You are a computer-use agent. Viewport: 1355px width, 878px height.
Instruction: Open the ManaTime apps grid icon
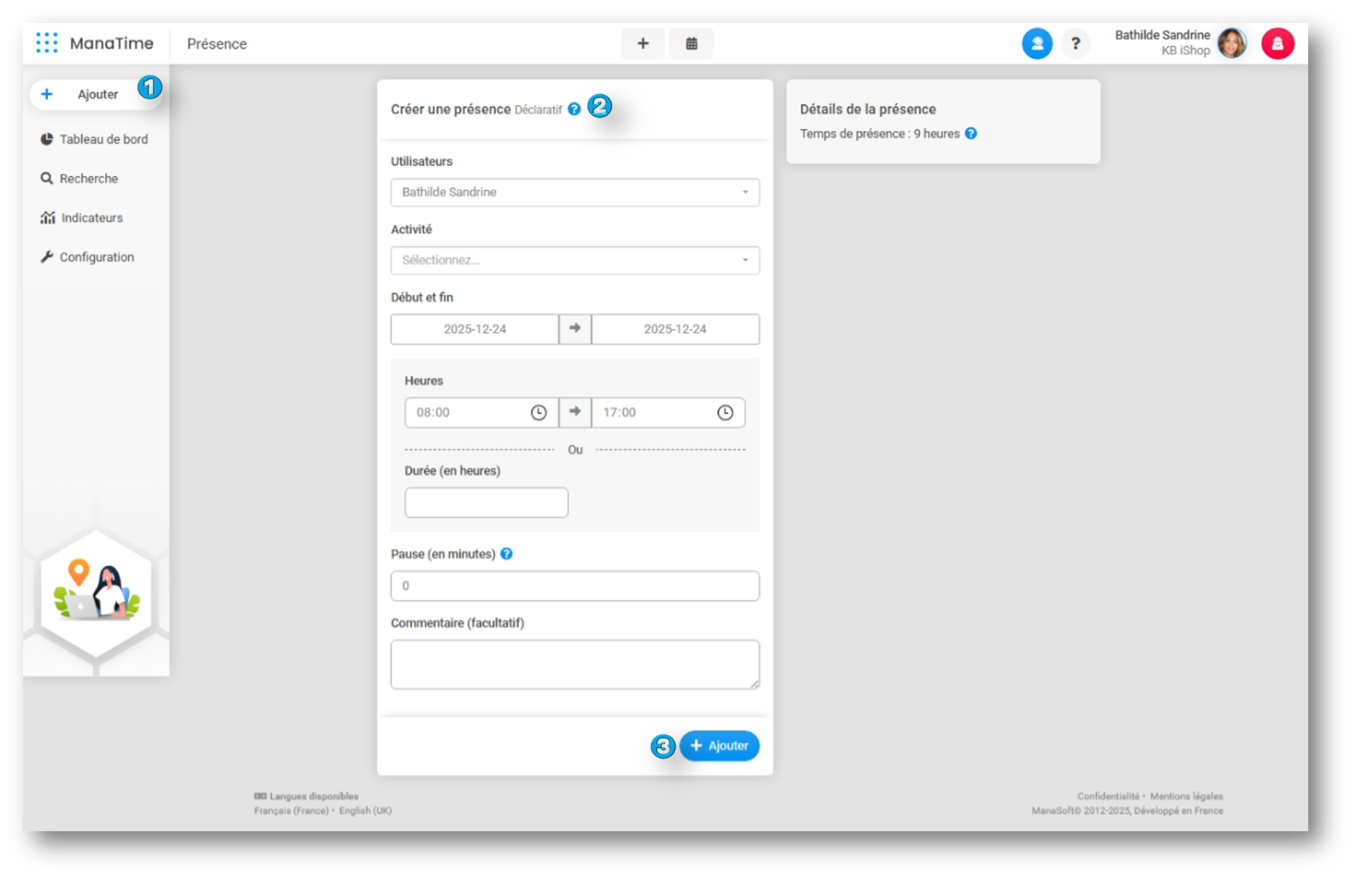47,43
